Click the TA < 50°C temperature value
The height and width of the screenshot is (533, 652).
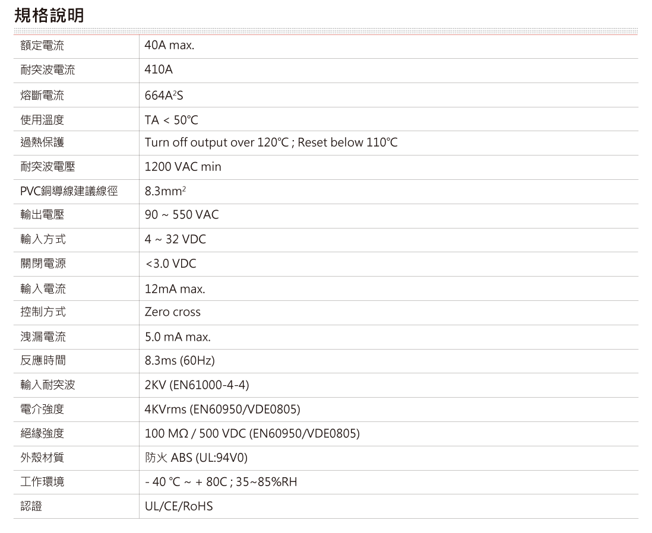pos(172,120)
